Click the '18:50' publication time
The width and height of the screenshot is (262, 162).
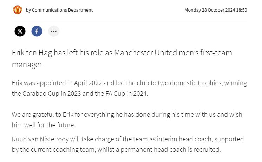(242, 10)
